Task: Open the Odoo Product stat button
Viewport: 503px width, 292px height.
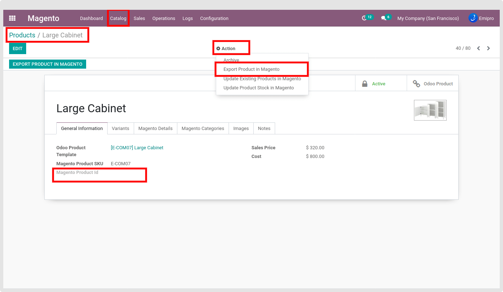Action: coord(432,84)
